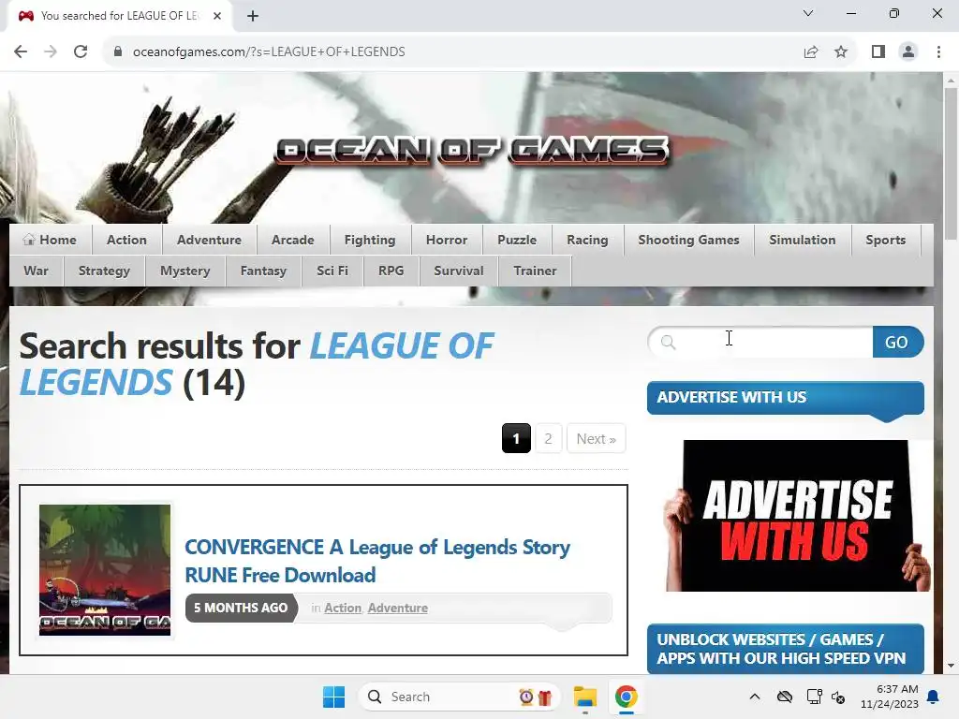This screenshot has height=719, width=959.
Task: Open the Windows Start menu
Action: [x=334, y=697]
